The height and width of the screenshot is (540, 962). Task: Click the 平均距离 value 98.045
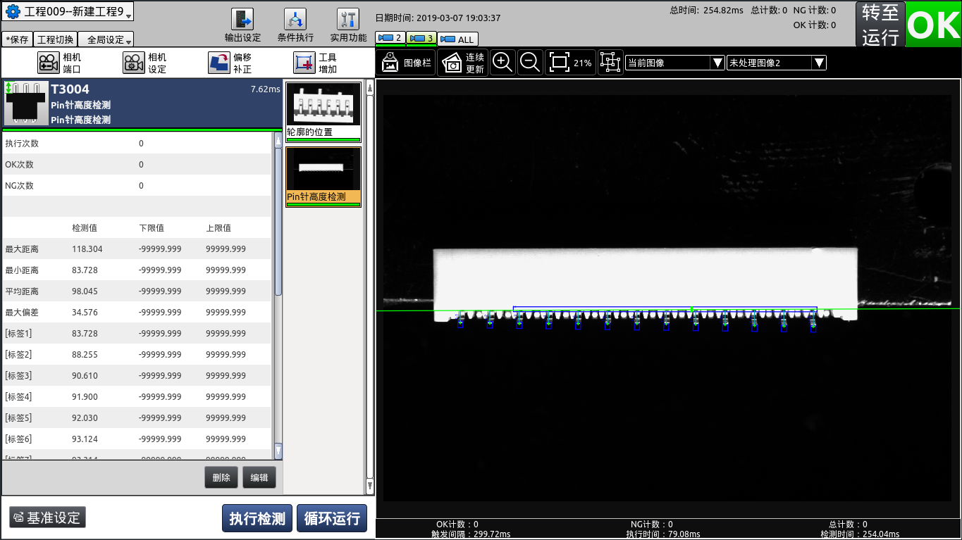[x=85, y=291]
